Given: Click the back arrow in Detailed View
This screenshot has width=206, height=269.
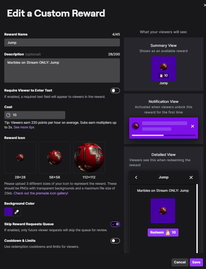Looking at the screenshot, I should [136, 177].
